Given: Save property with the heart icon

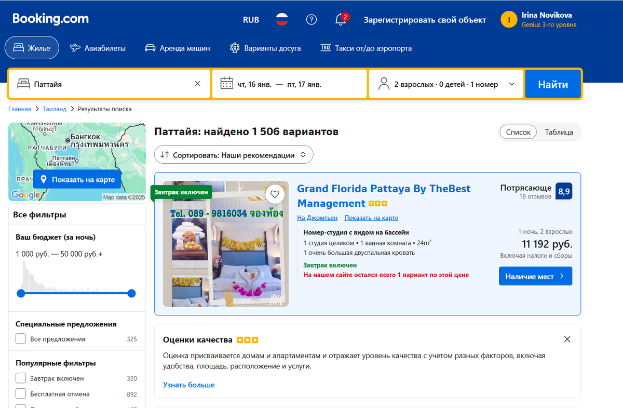Looking at the screenshot, I should [x=275, y=194].
